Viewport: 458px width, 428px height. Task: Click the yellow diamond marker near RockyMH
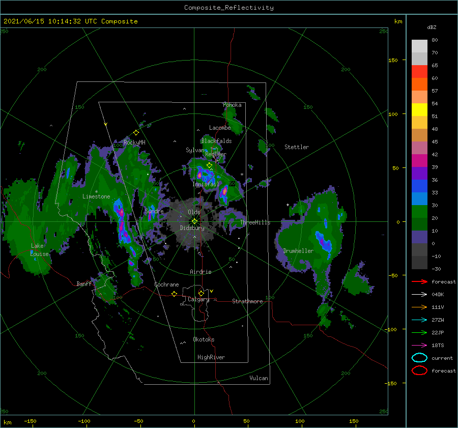[136, 133]
